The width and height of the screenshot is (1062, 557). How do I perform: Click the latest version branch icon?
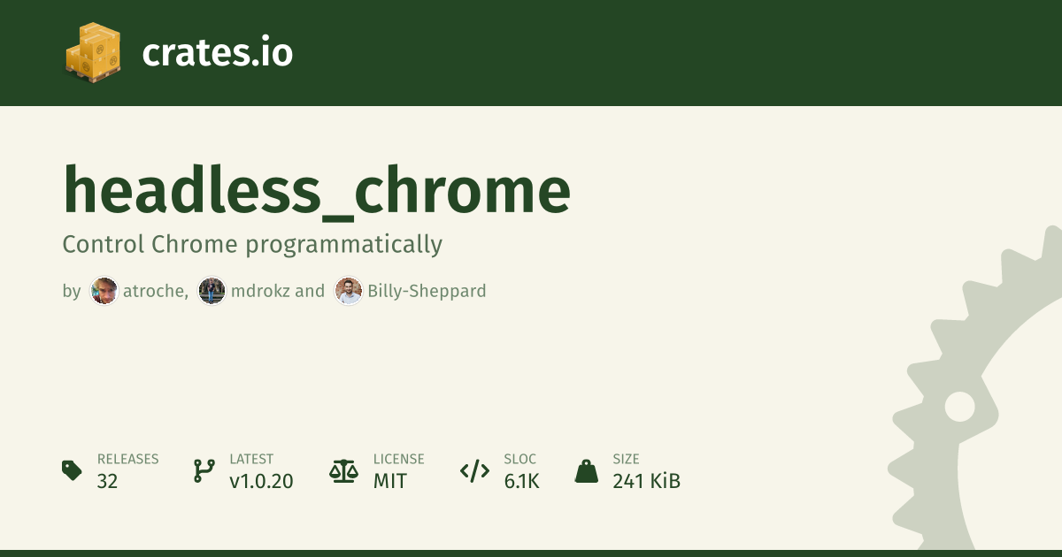(x=204, y=470)
